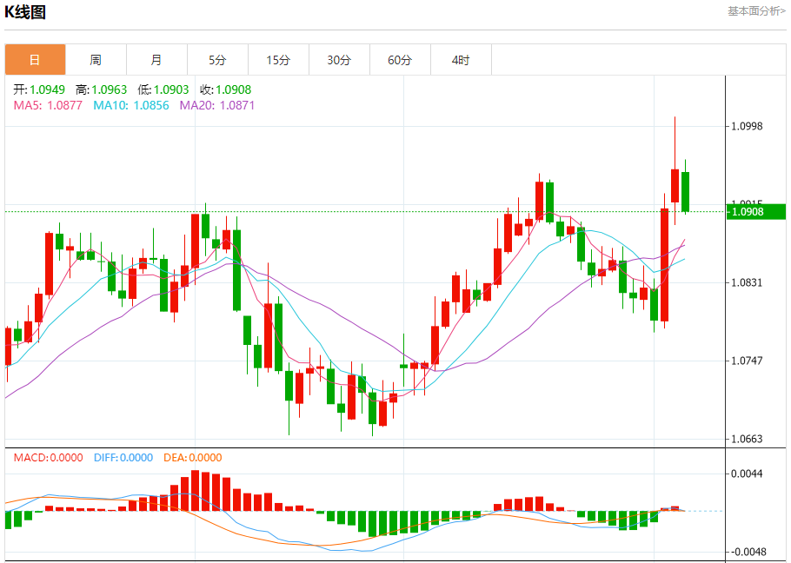Open the 60分 timeframe tab

pos(400,60)
